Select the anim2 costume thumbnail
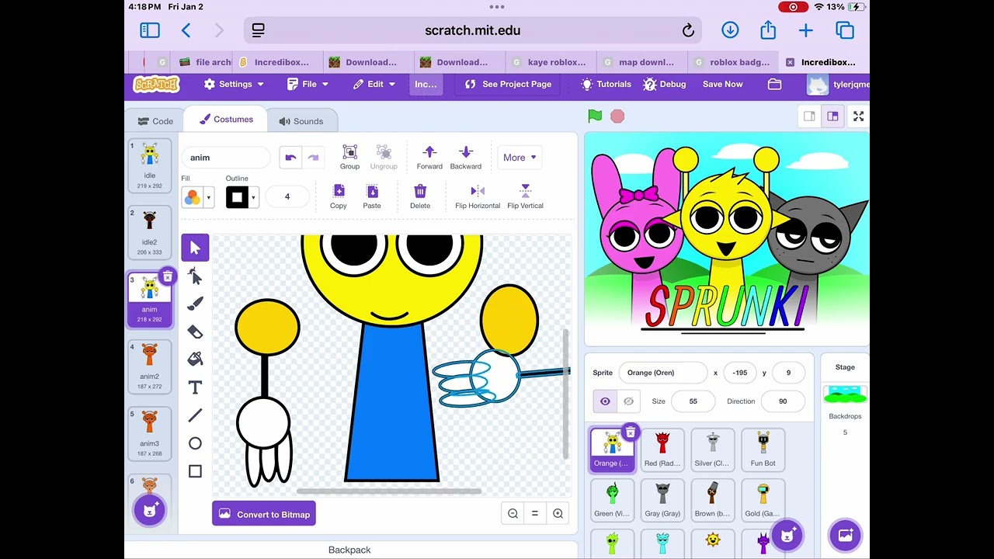The width and height of the screenshot is (994, 559). (149, 365)
